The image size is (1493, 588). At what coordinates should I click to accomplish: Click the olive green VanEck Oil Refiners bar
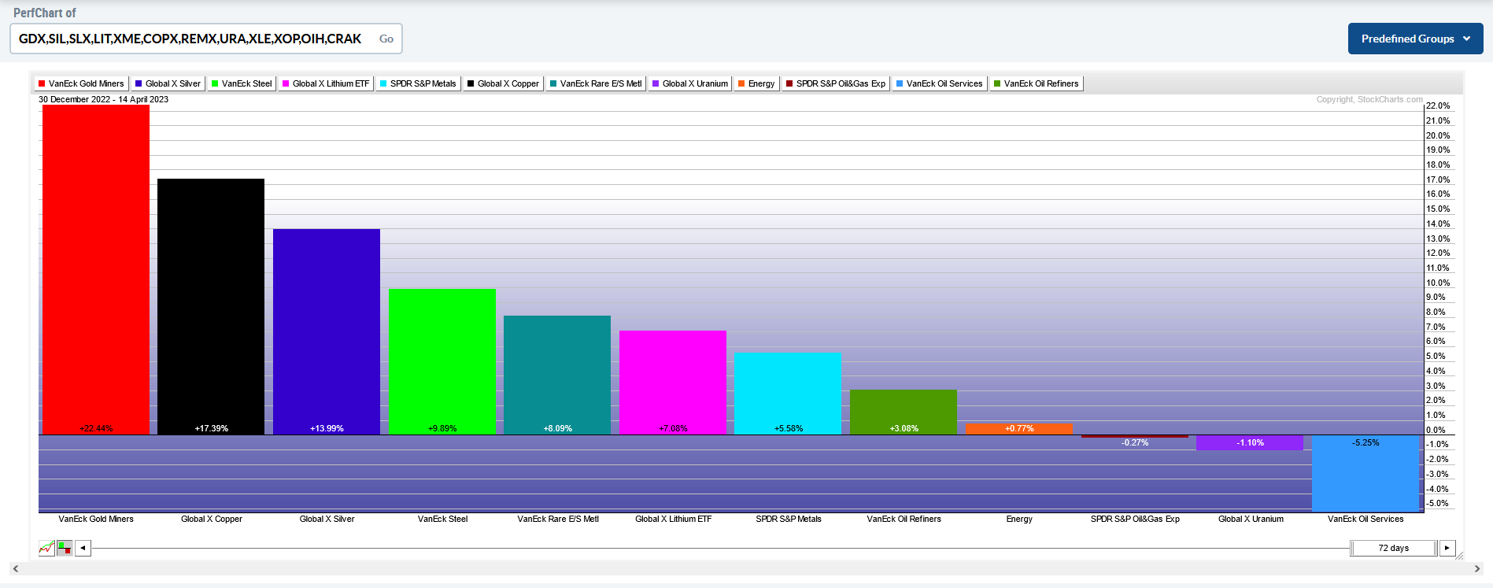[904, 412]
